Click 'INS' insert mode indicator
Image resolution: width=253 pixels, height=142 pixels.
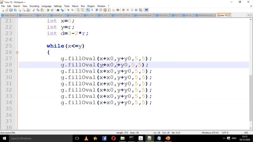(246, 133)
